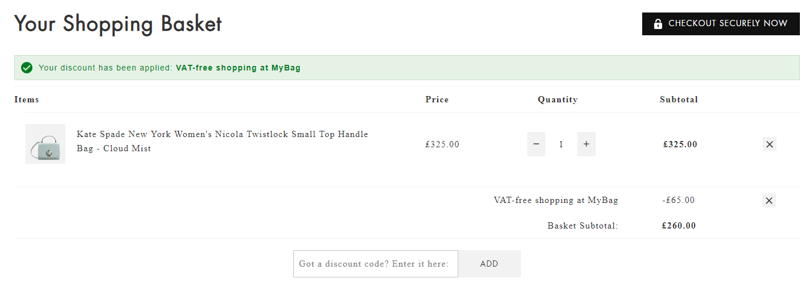This screenshot has width=809, height=282.
Task: Focus the discount code input field
Action: pyautogui.click(x=376, y=264)
